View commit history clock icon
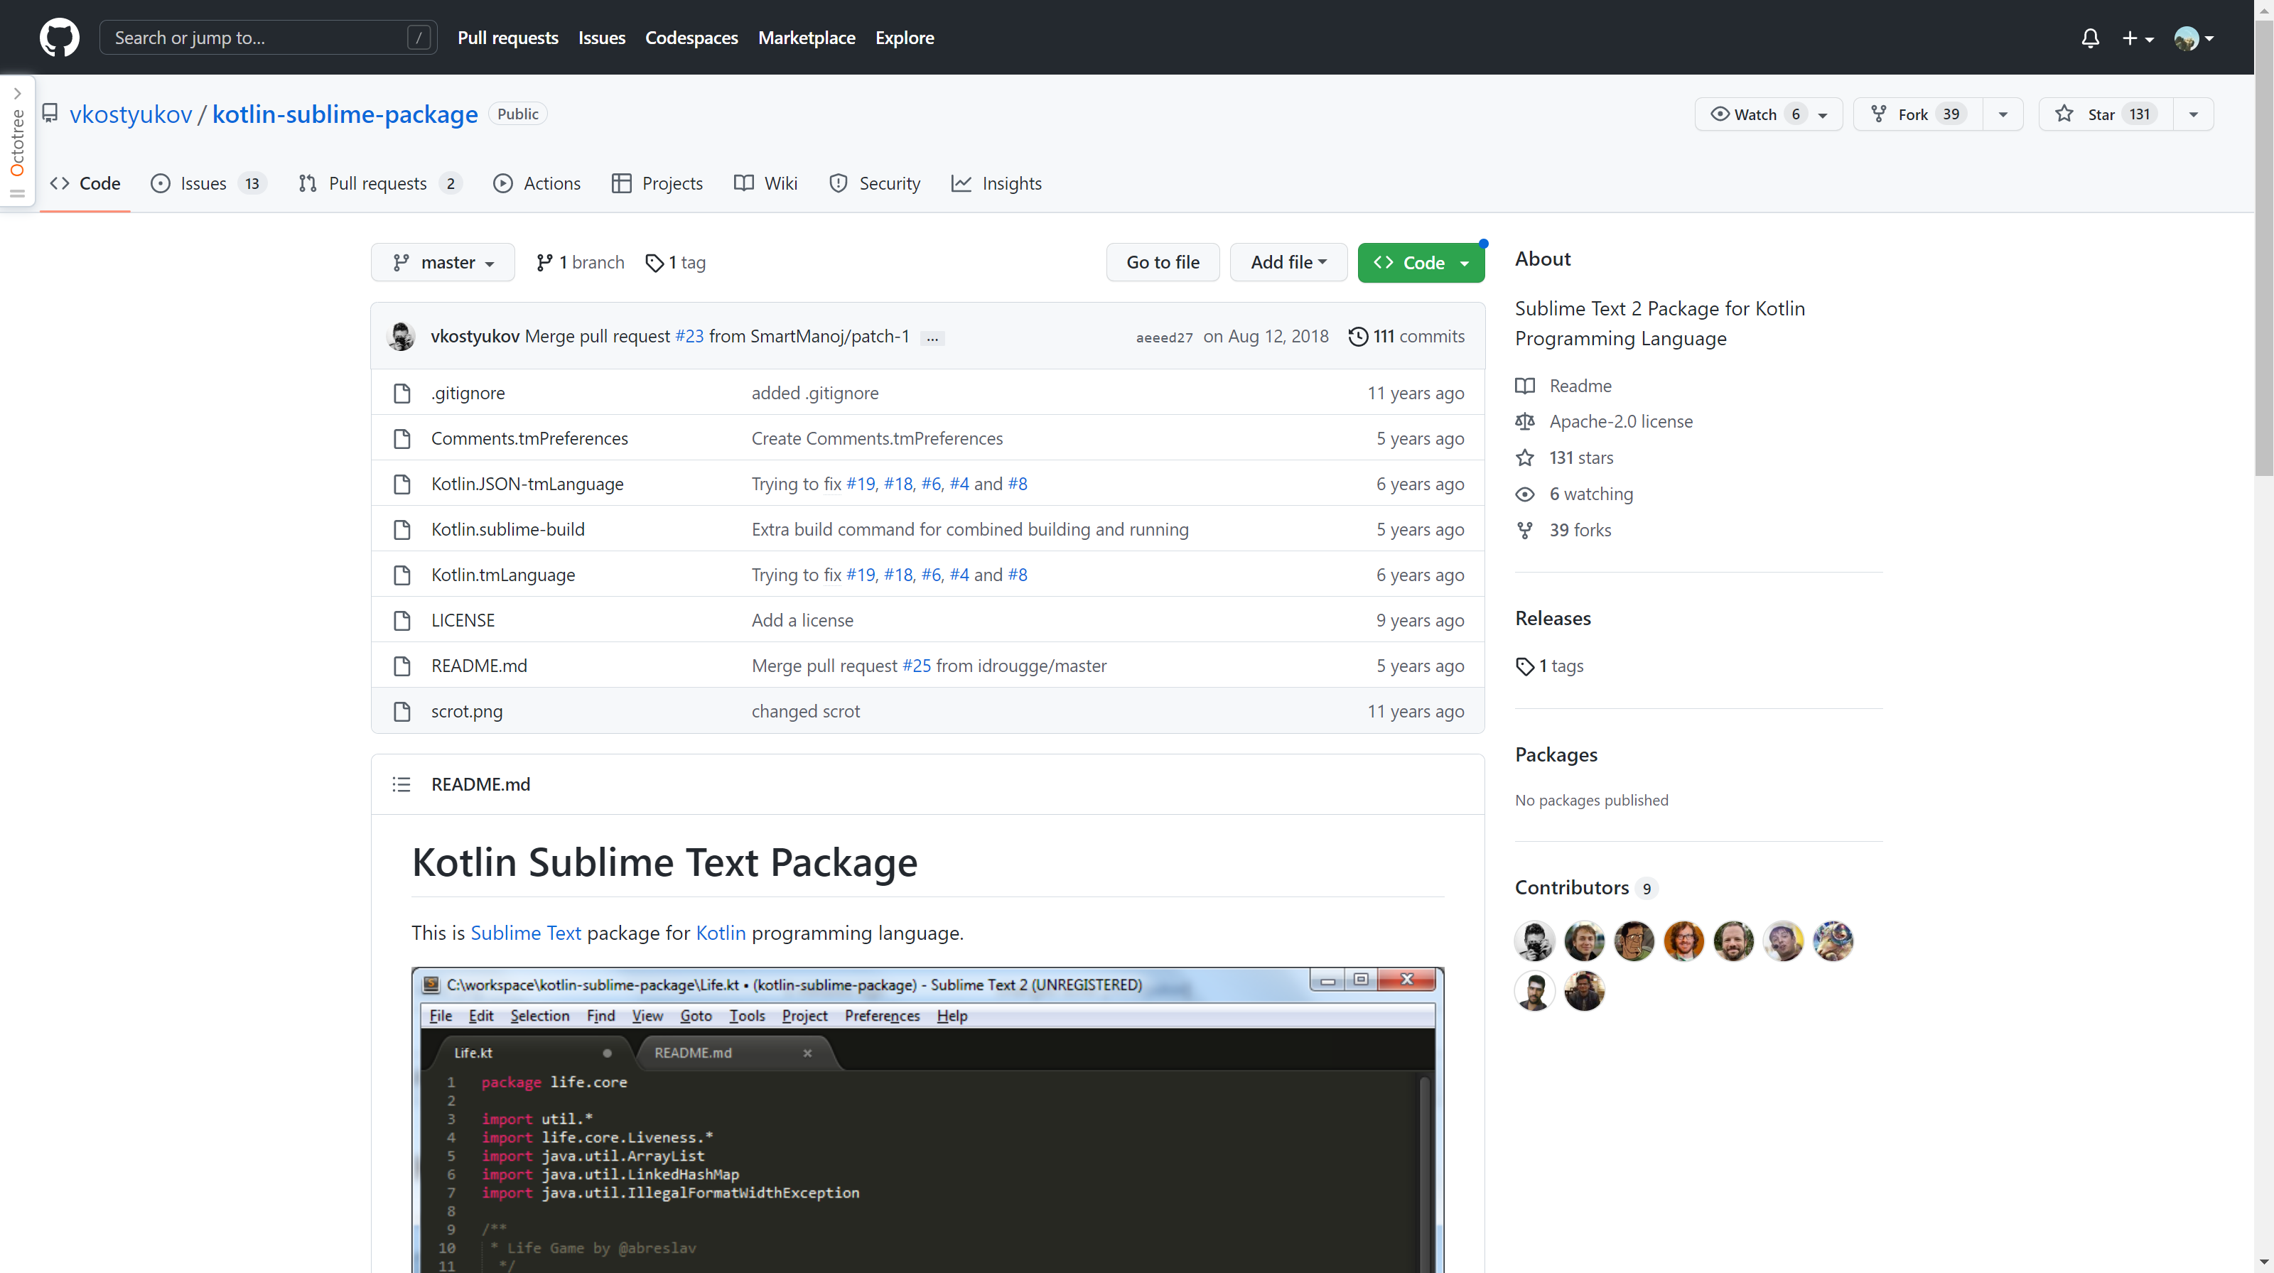2274x1273 pixels. coord(1358,336)
